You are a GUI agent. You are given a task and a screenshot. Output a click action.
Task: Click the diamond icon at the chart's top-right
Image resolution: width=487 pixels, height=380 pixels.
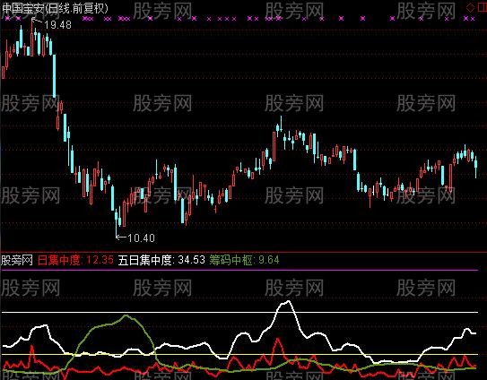tap(471, 8)
